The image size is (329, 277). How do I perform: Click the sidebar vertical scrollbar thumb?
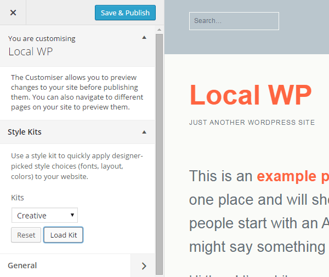(159, 154)
